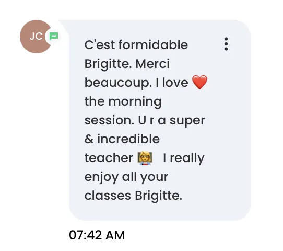Screen dimensions: 283x251
Task: Click "classes Brigitte." closing line
Action: [x=133, y=196]
